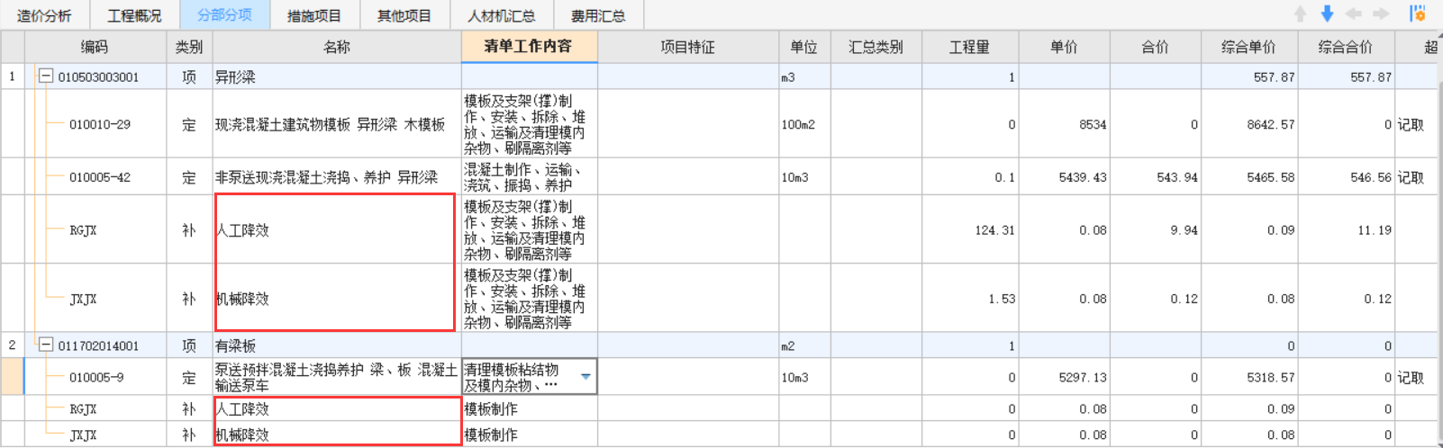Select the 费用汇总 tab
The width and height of the screenshot is (1443, 448).
click(x=597, y=16)
